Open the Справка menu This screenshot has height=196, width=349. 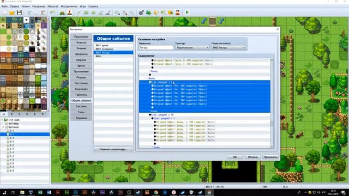coord(93,7)
